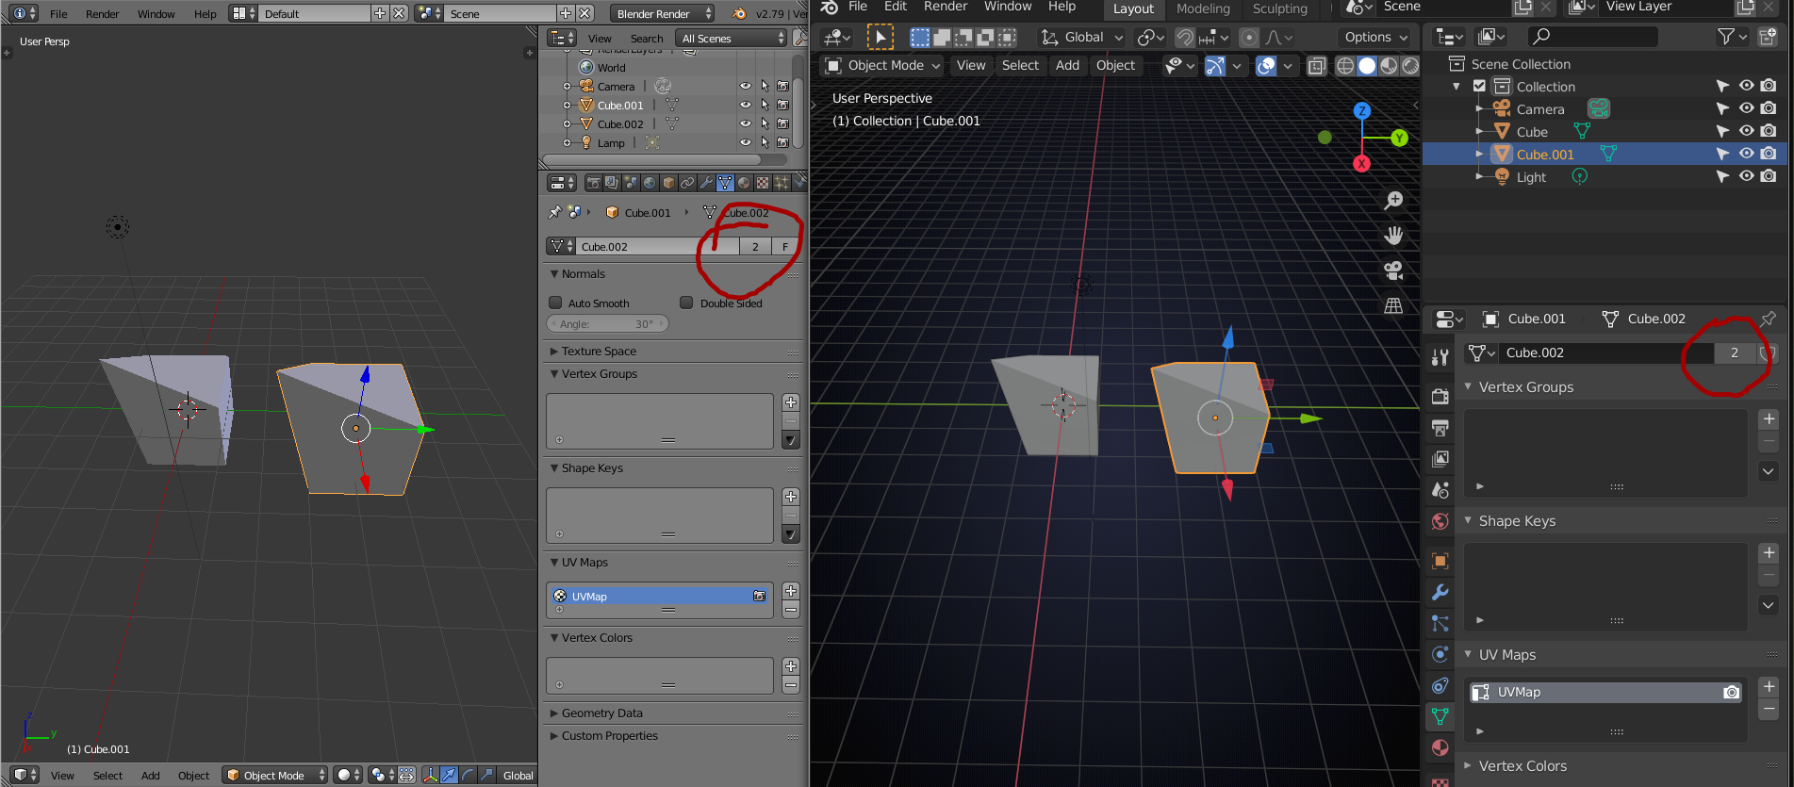
Task: Toggle camera view gizmo in the 2.80 viewport
Action: coord(1393,271)
